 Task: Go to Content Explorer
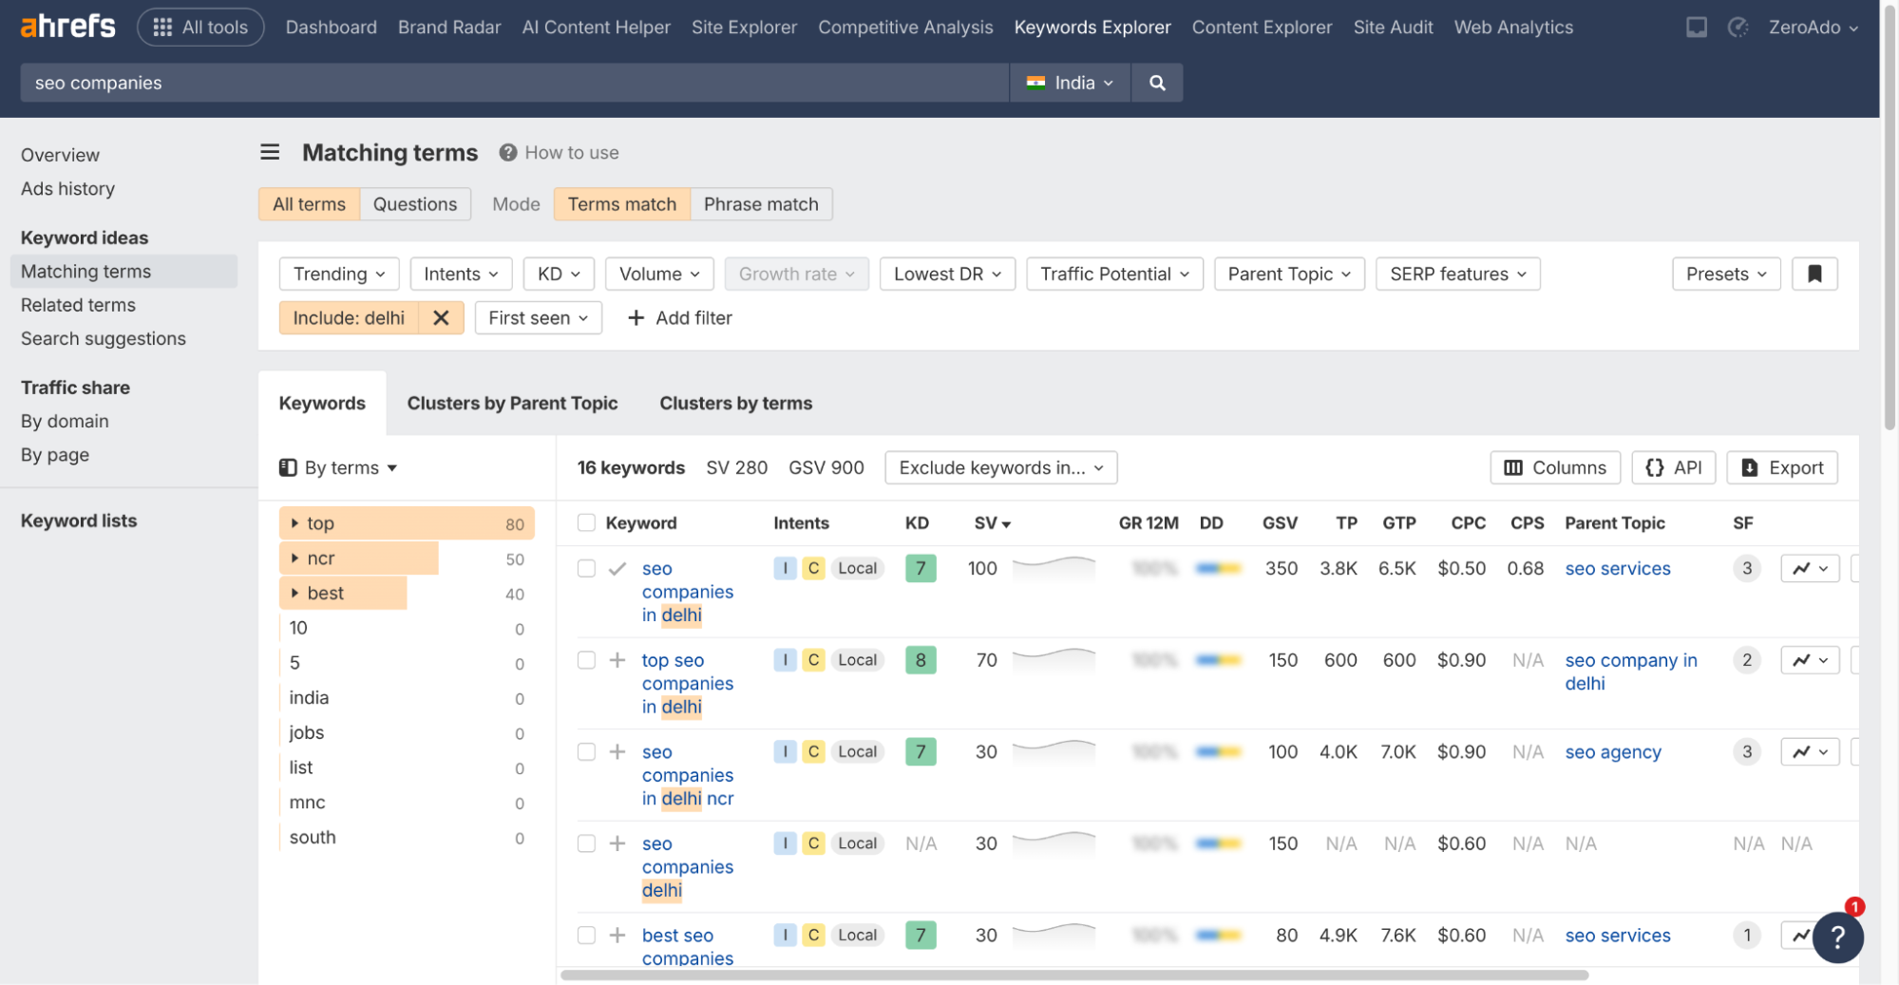coord(1262,28)
